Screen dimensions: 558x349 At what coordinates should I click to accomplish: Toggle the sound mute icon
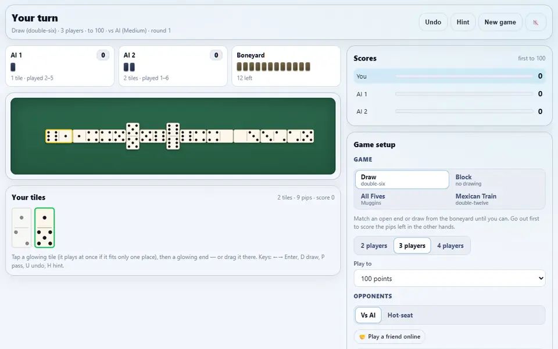click(x=535, y=22)
